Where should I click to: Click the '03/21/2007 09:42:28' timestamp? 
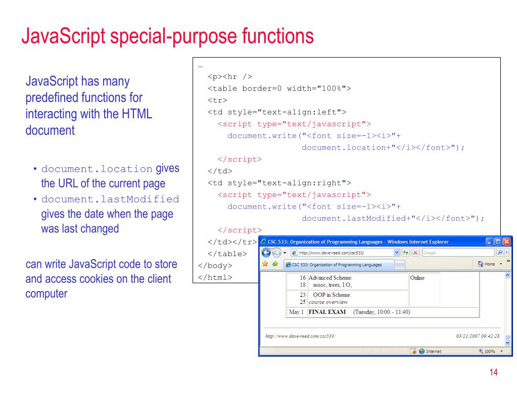tap(478, 336)
